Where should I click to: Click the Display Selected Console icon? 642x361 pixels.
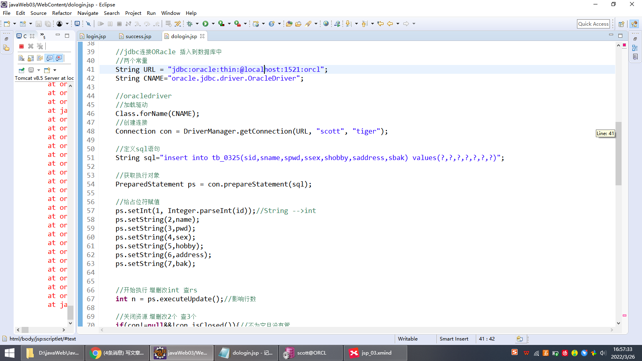[31, 70]
